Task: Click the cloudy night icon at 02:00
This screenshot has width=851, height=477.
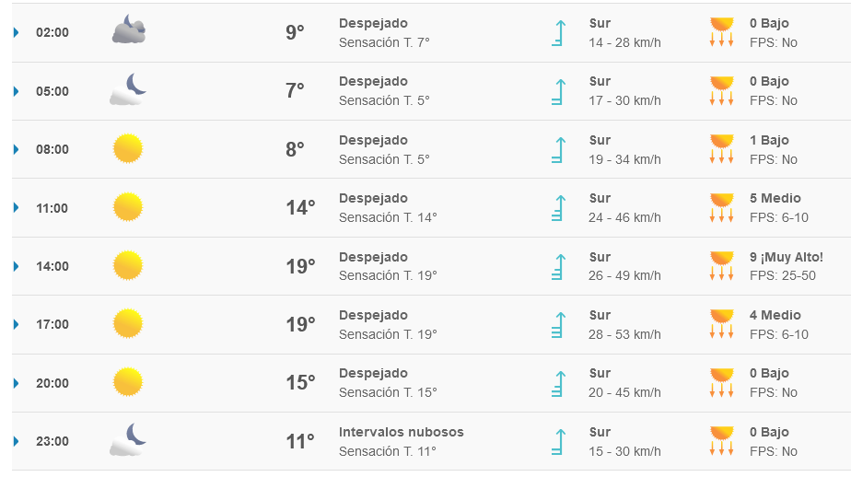Action: [128, 31]
